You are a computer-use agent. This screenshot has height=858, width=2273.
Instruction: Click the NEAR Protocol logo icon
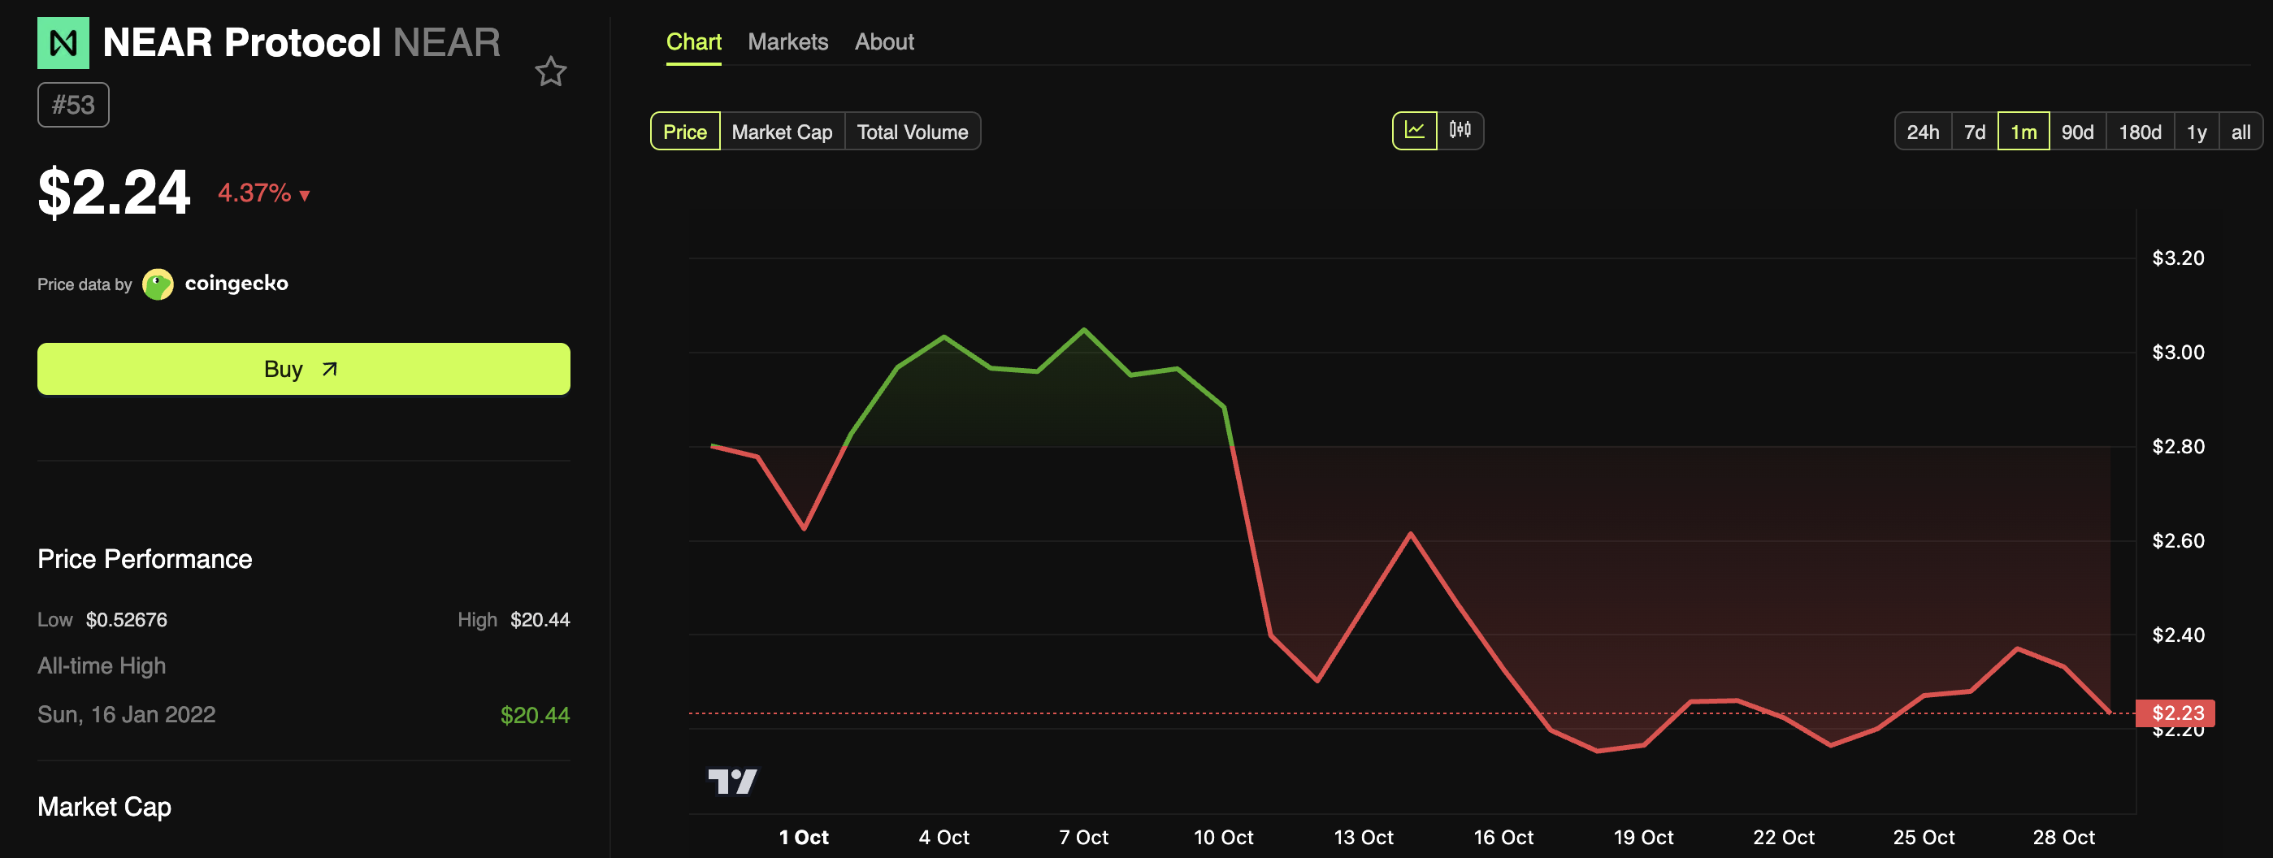click(63, 42)
